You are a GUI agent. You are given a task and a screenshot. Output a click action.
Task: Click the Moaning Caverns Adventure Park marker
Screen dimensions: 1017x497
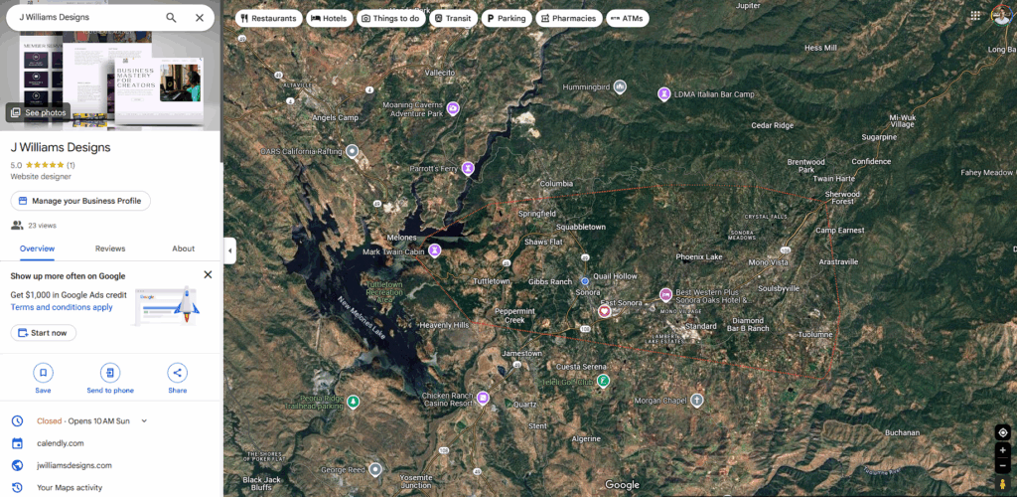[x=453, y=108]
